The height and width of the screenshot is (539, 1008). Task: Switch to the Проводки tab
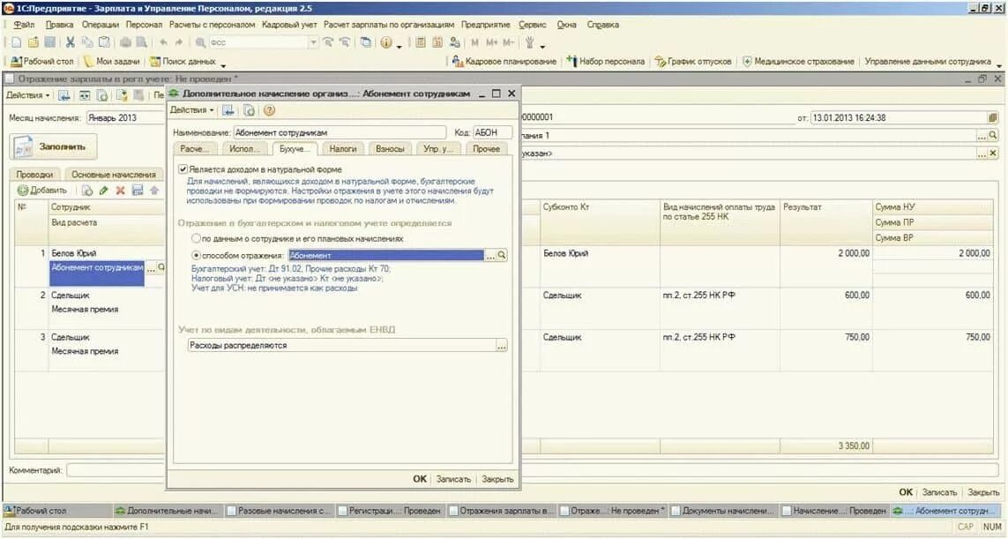(34, 175)
